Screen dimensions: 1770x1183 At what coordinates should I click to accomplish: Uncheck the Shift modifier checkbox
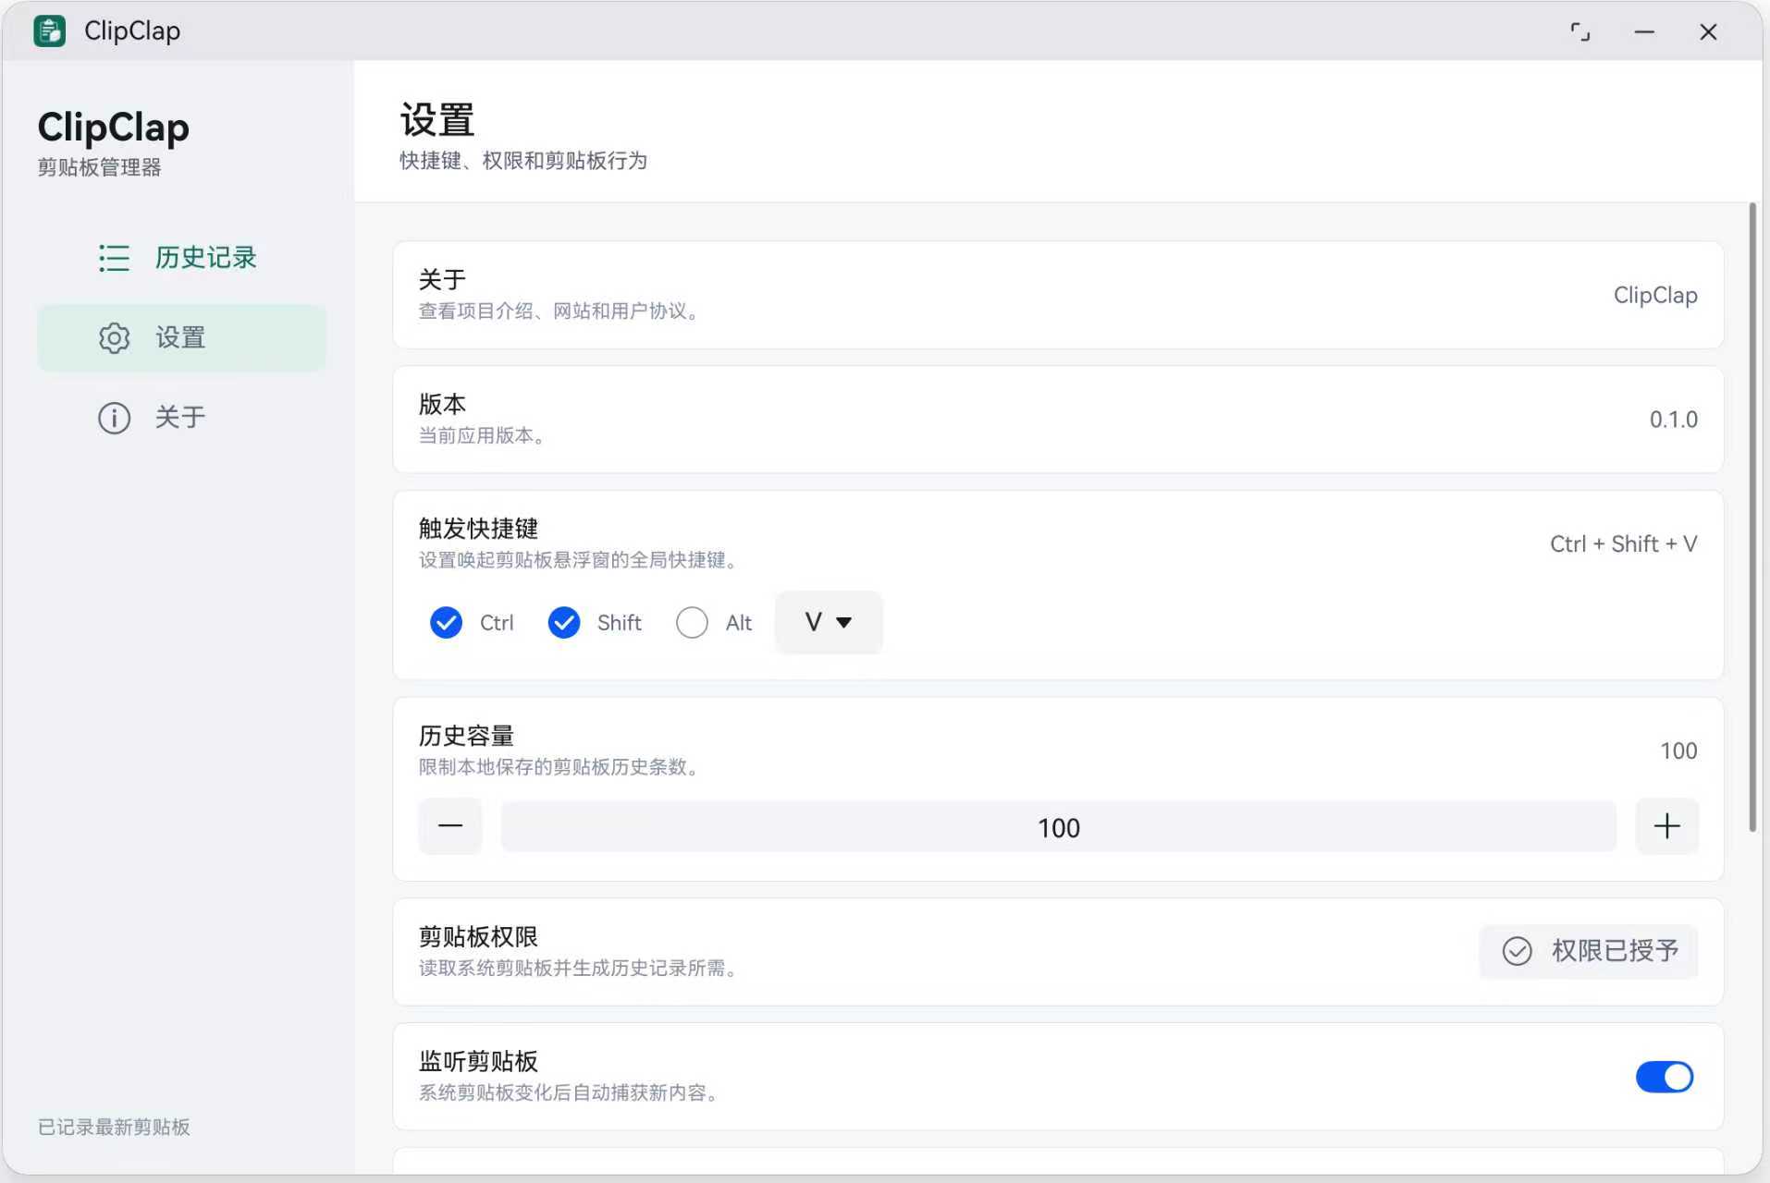point(564,623)
